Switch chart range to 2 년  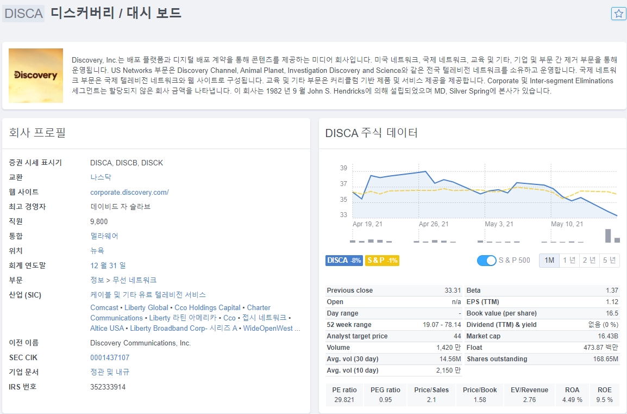[x=589, y=260]
